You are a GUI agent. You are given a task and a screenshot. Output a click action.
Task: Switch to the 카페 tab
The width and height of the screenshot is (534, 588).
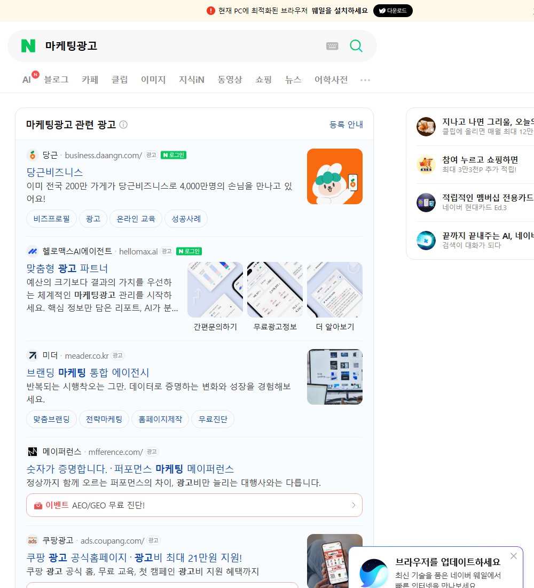click(90, 80)
